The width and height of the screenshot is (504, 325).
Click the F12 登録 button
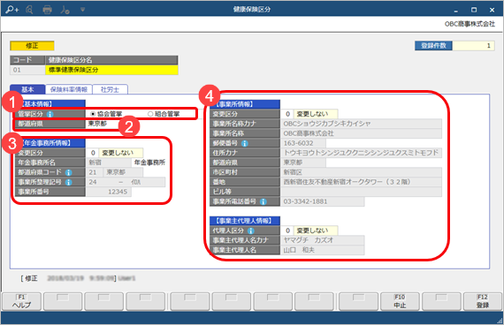click(483, 301)
